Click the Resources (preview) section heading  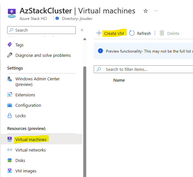click(26, 128)
